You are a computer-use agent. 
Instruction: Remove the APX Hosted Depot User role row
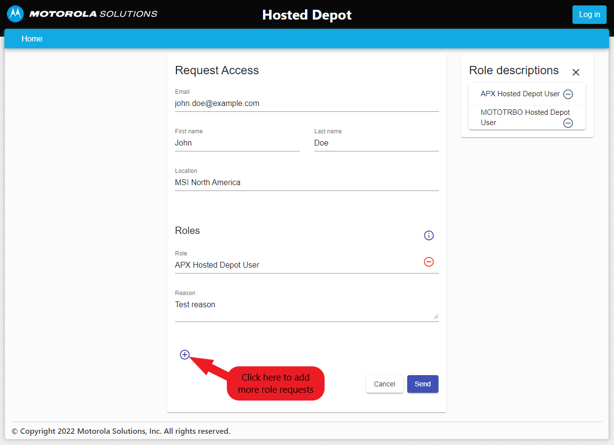pyautogui.click(x=429, y=262)
